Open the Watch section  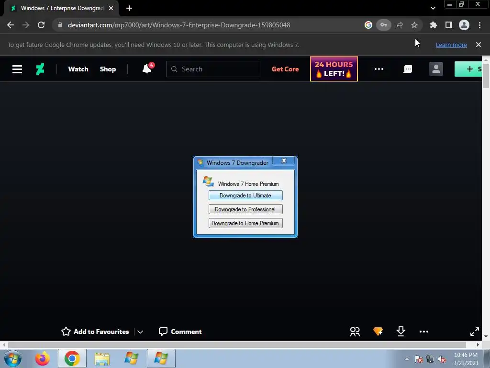[x=78, y=69]
